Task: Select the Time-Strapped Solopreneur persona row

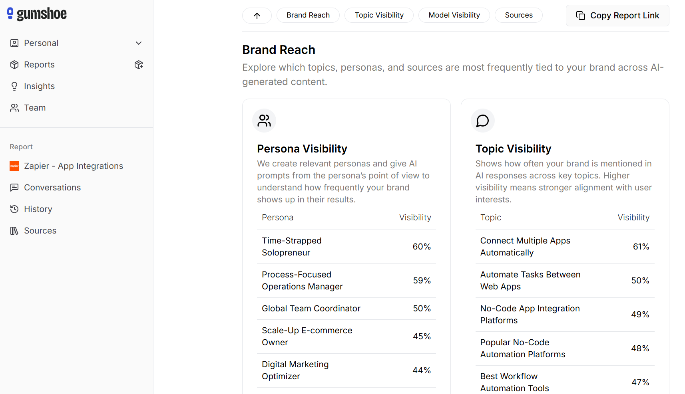Action: [346, 247]
